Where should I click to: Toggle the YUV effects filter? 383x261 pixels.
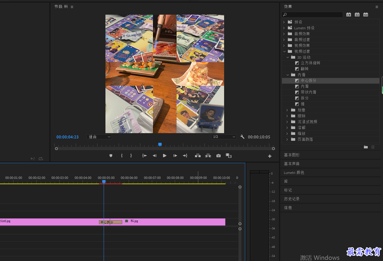[366, 14]
